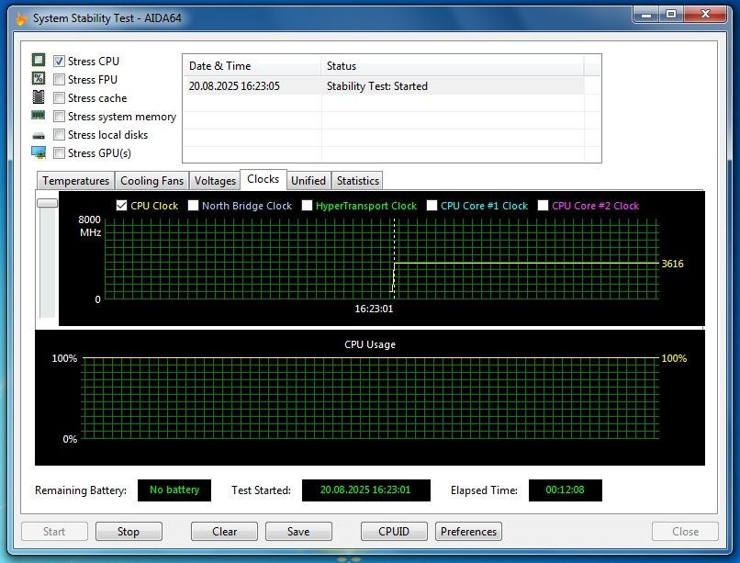This screenshot has width=740, height=563.
Task: Click the CPUID button
Action: pos(394,532)
